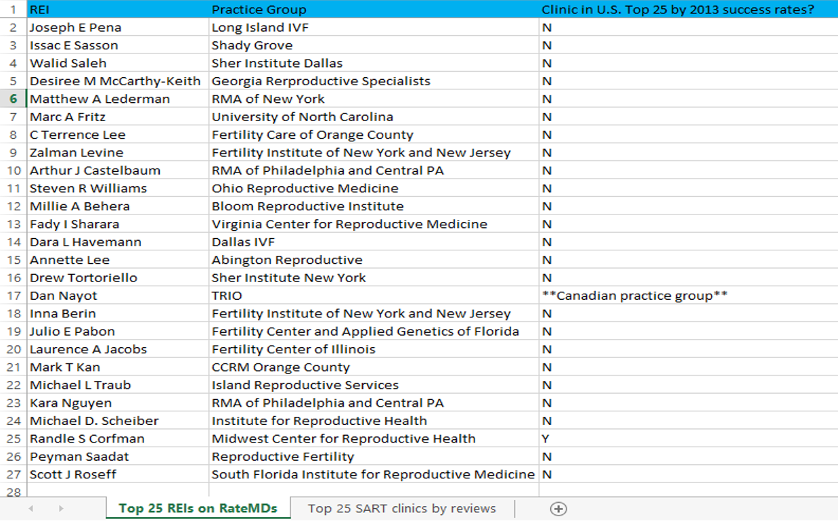This screenshot has height=521, width=838.
Task: Click cell Julio E Pabon
Action: pos(118,332)
